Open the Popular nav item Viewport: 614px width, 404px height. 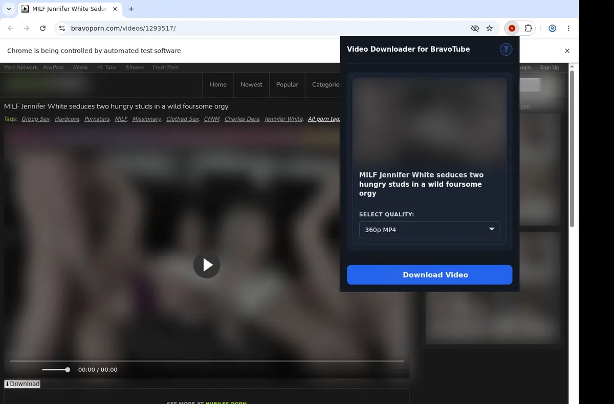click(x=287, y=84)
